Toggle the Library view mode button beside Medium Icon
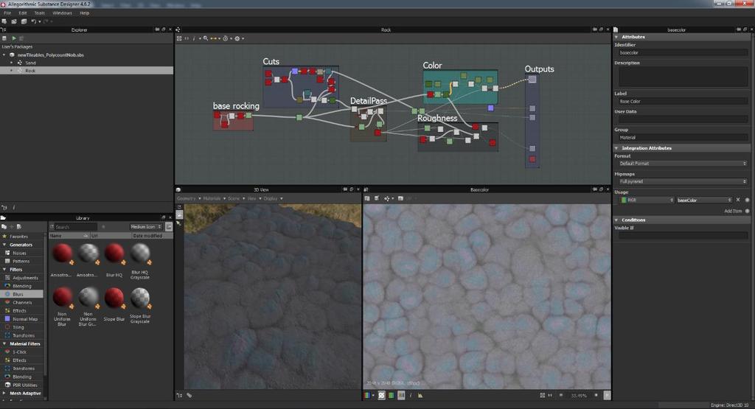755x409 pixels. (169, 227)
